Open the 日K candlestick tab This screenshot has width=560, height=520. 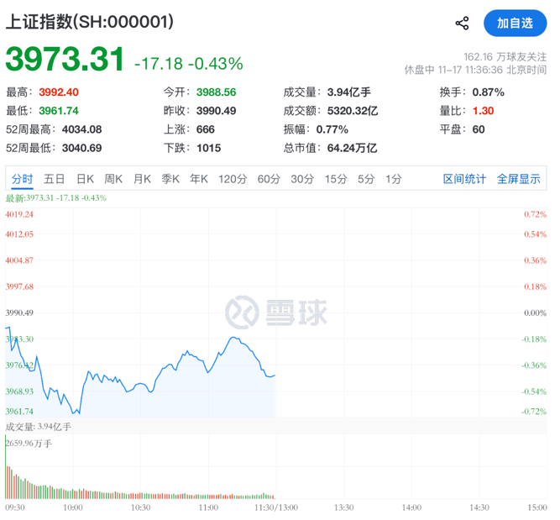(85, 179)
